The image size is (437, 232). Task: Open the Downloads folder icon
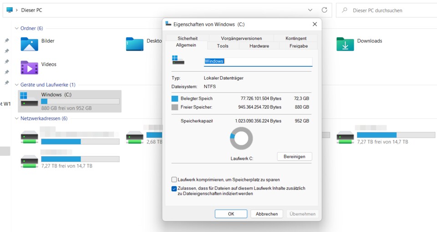pos(345,44)
